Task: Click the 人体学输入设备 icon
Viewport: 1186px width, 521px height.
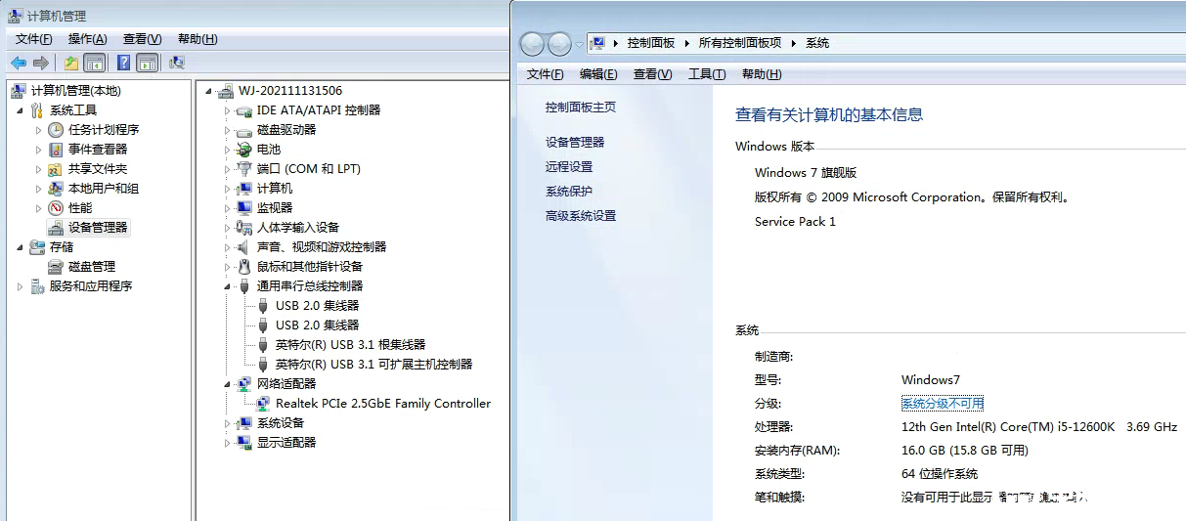Action: 244,228
